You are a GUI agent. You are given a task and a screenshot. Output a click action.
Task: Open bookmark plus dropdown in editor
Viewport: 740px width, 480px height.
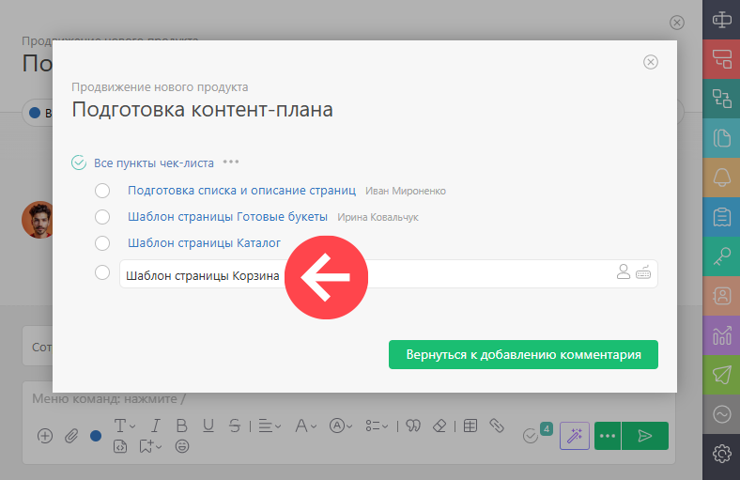click(x=150, y=446)
